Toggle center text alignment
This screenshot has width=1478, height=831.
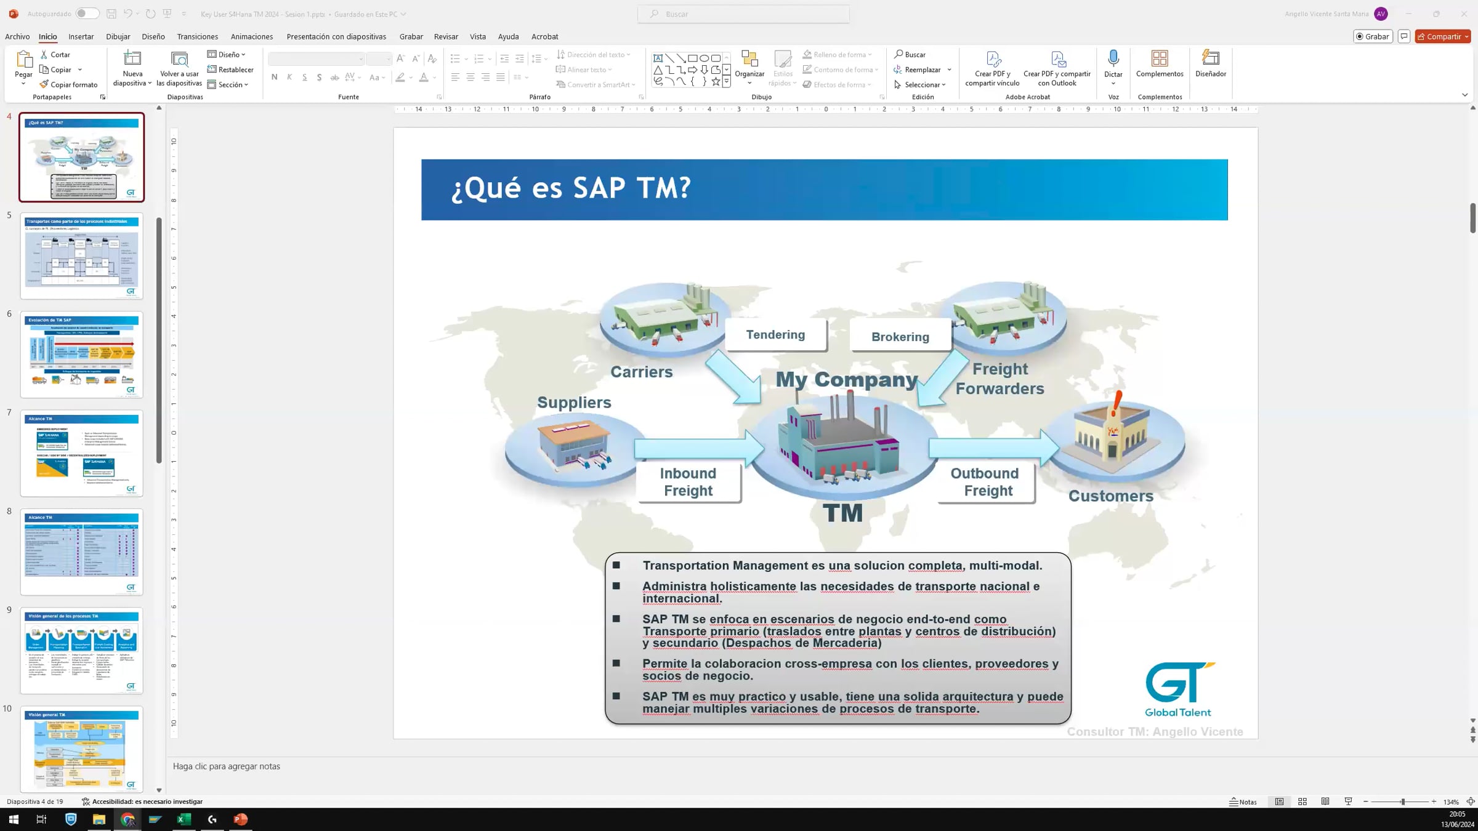coord(470,77)
